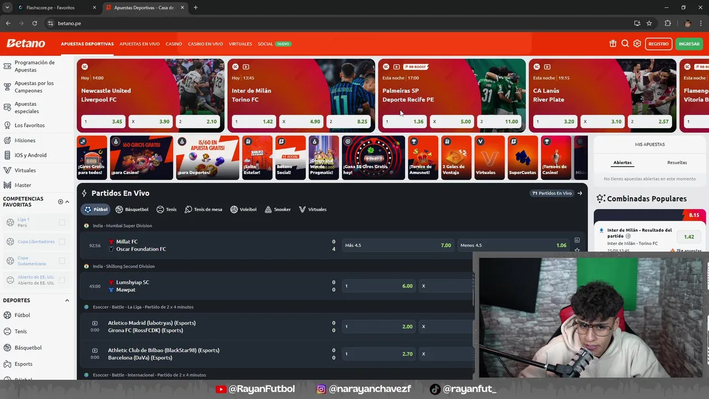Click the lightning icon by Partidos En Vivo
This screenshot has width=709, height=399.
[84, 193]
